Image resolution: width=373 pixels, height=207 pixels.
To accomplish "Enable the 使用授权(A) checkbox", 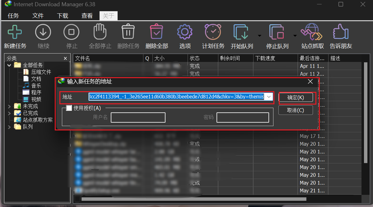I will (x=69, y=108).
